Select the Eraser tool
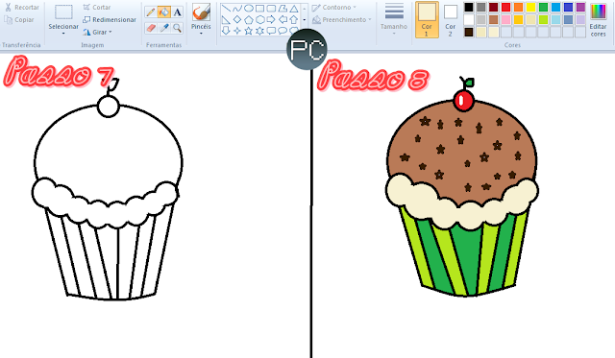This screenshot has height=358, width=615. coord(151,28)
